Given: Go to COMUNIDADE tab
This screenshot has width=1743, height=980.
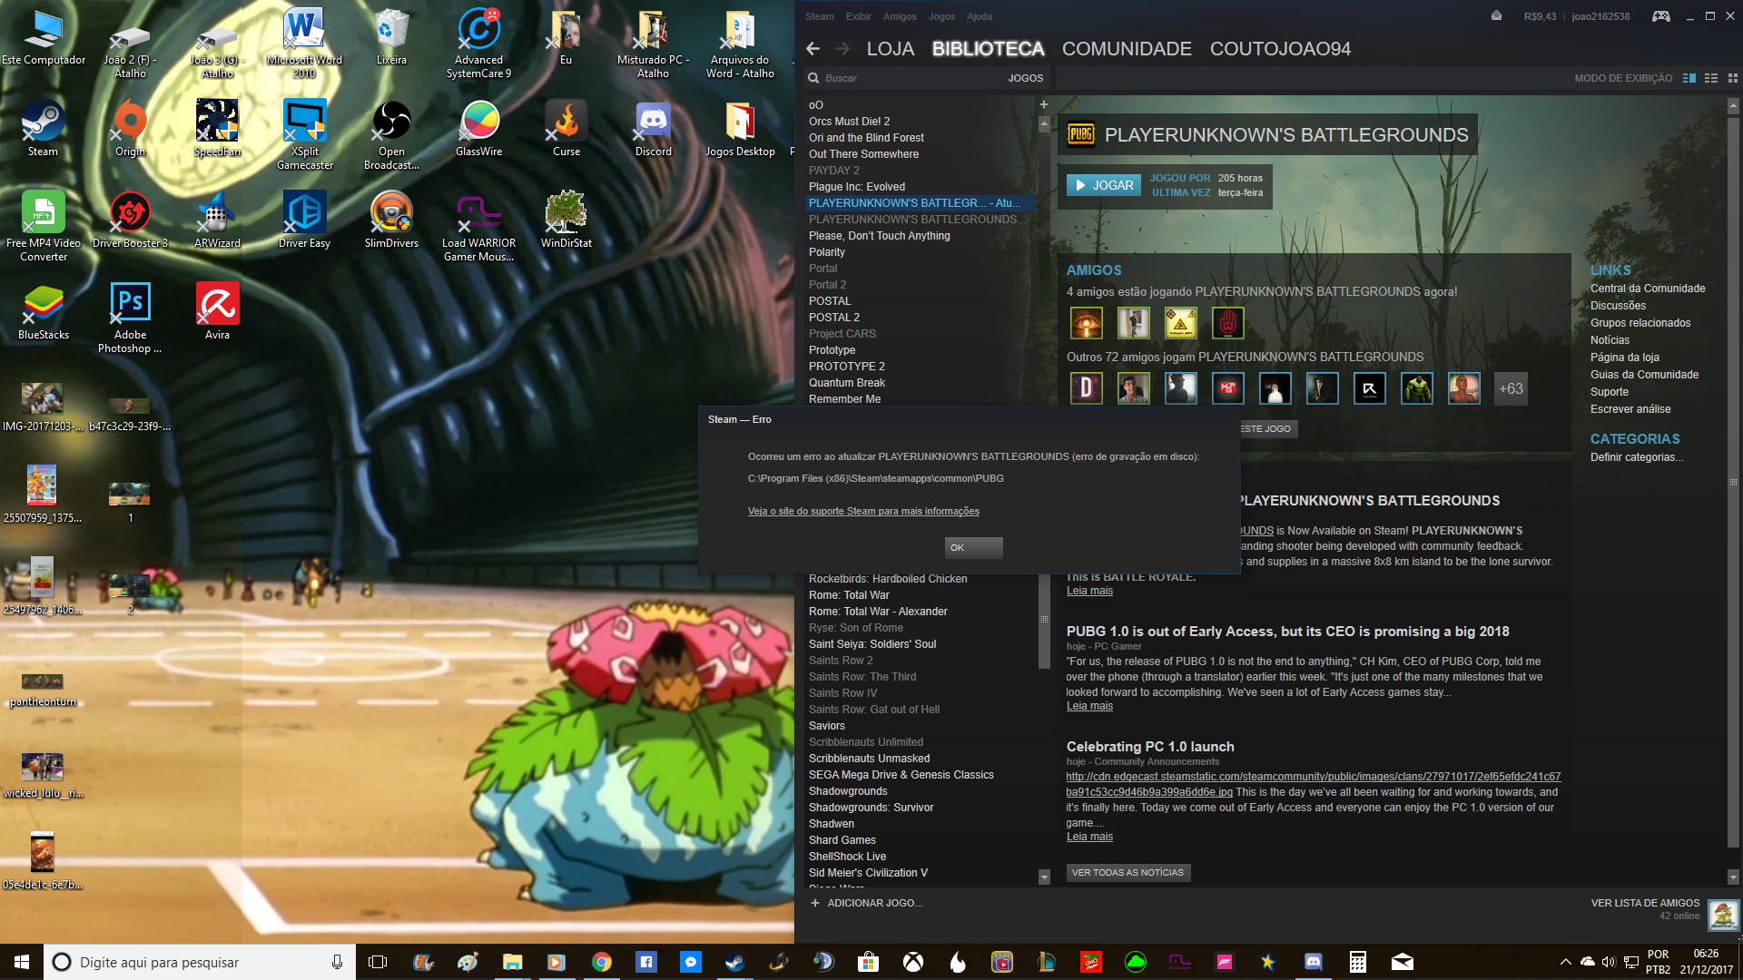Looking at the screenshot, I should pyautogui.click(x=1127, y=49).
